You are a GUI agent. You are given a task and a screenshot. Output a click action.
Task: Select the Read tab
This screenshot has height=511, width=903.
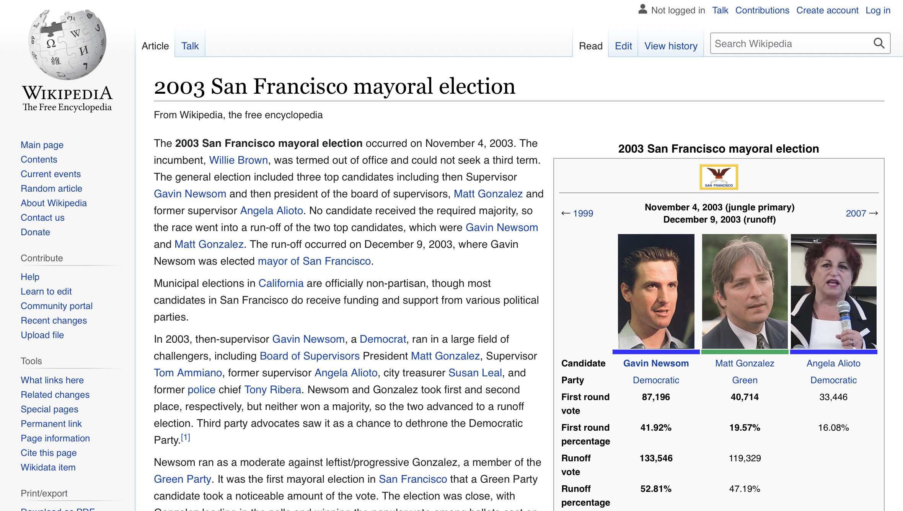coord(590,46)
